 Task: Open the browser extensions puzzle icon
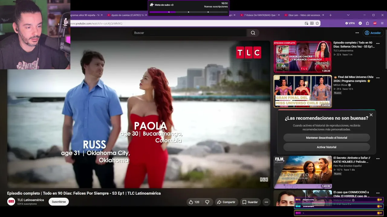coord(367,23)
